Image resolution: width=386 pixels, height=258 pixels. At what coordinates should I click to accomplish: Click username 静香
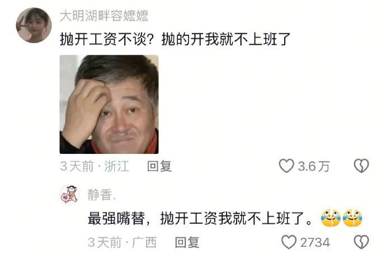(x=101, y=195)
